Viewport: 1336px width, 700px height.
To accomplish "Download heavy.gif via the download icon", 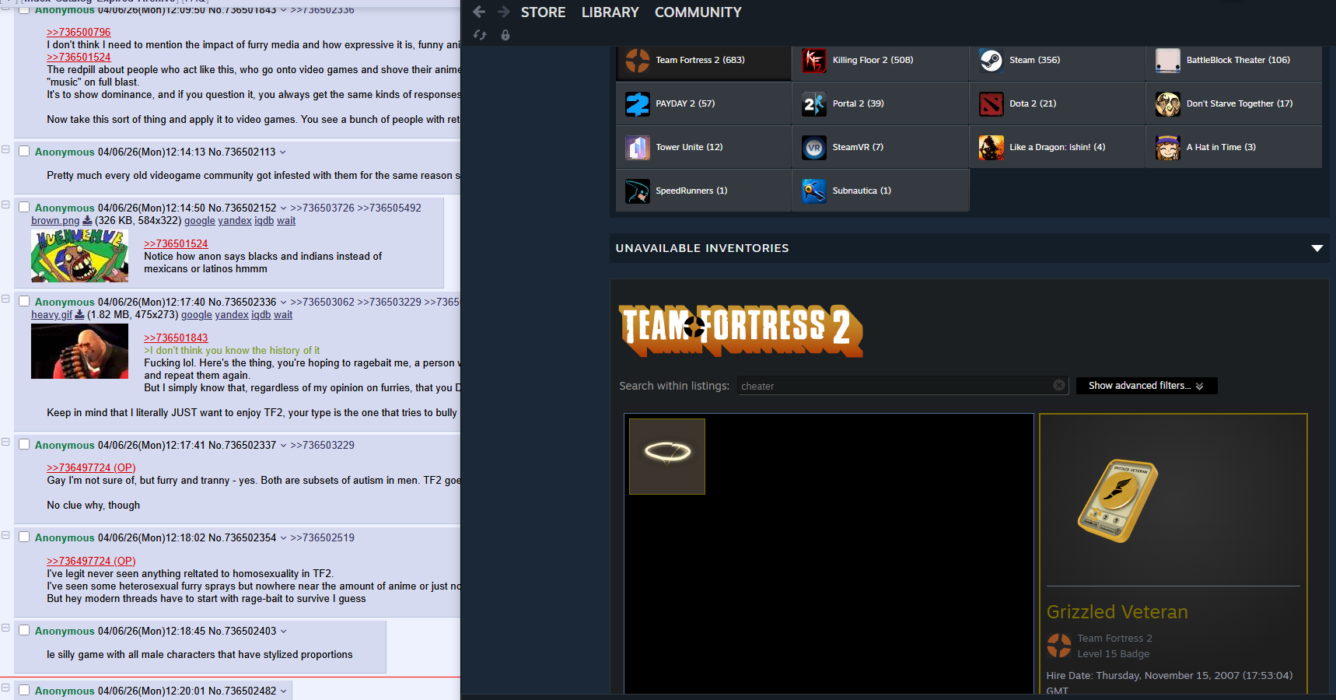I will [x=79, y=315].
